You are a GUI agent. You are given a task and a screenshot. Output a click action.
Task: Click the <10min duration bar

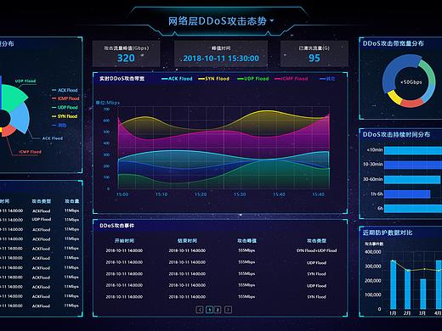[413, 150]
